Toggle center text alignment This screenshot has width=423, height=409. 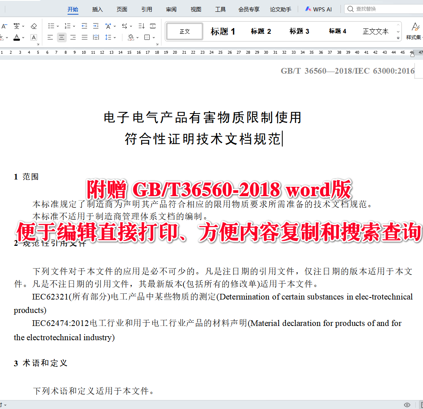click(x=62, y=37)
